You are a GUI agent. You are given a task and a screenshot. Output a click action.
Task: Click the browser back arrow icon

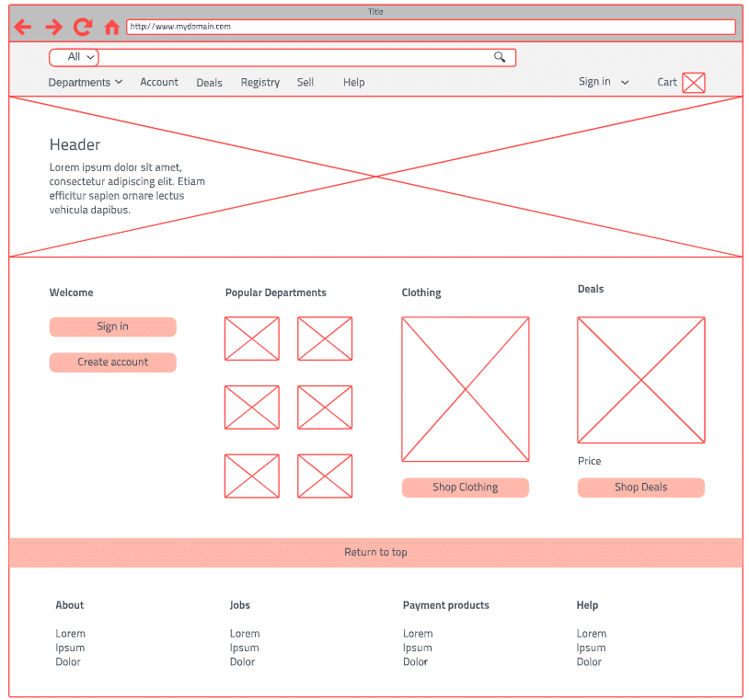click(x=23, y=27)
